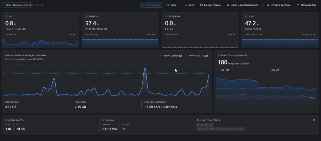Click the 180 open sockets count
Viewport: 321px width, 141px height.
tap(222, 62)
